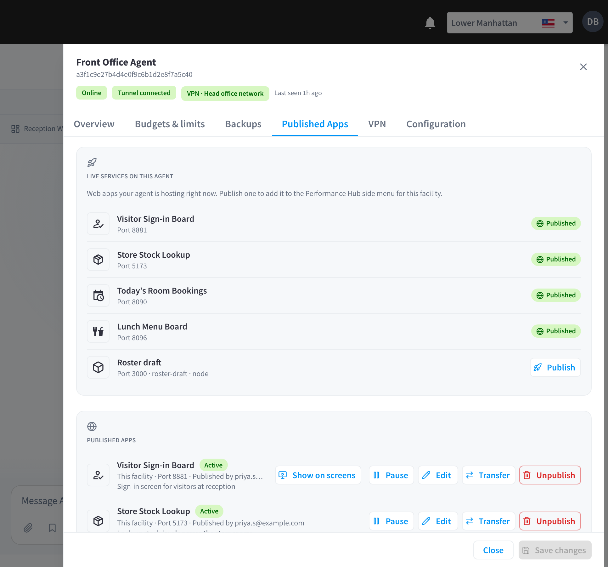Click the Published badge for Visitor Sign-in Board
Image resolution: width=608 pixels, height=567 pixels.
(556, 223)
